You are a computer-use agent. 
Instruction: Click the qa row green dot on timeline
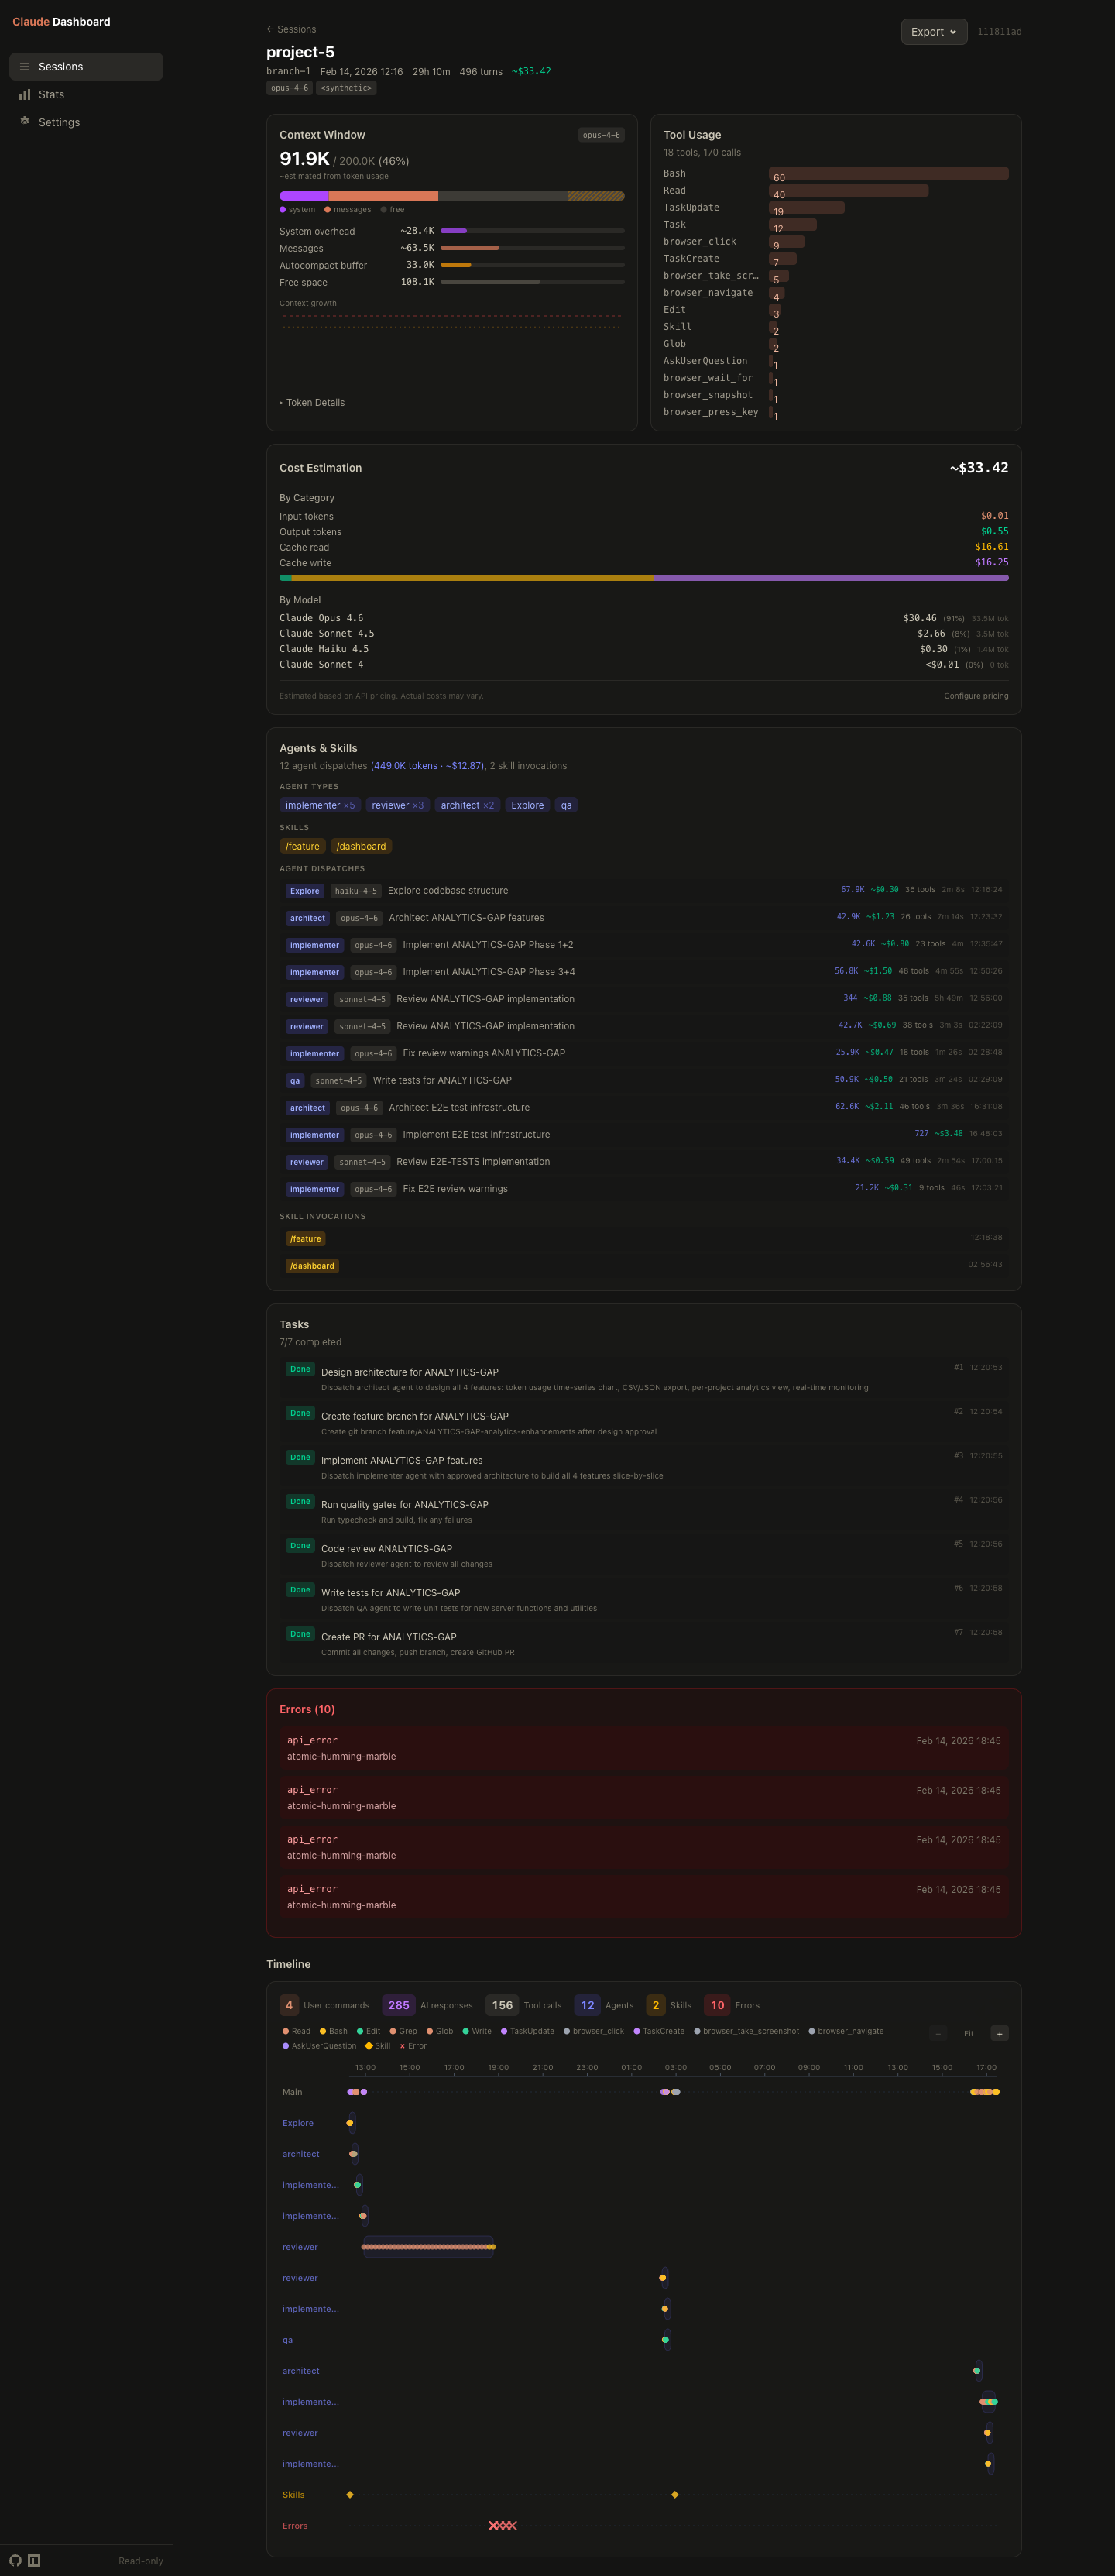(665, 2339)
